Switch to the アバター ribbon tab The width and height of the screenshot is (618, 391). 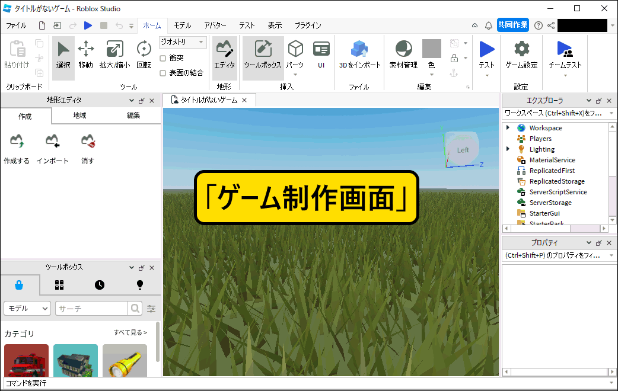215,25
